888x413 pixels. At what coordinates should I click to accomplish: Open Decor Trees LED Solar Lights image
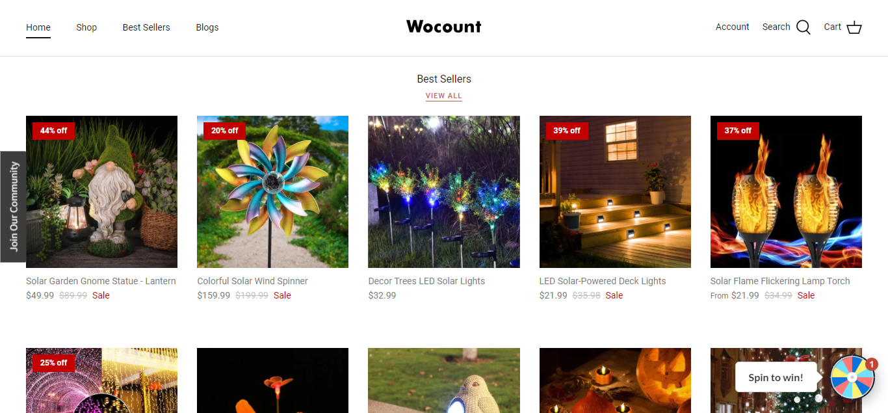coord(444,192)
